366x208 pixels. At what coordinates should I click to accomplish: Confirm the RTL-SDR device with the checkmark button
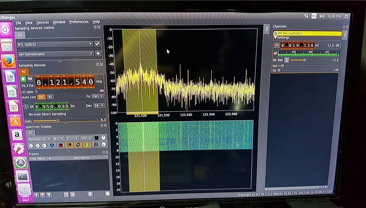coord(98,43)
